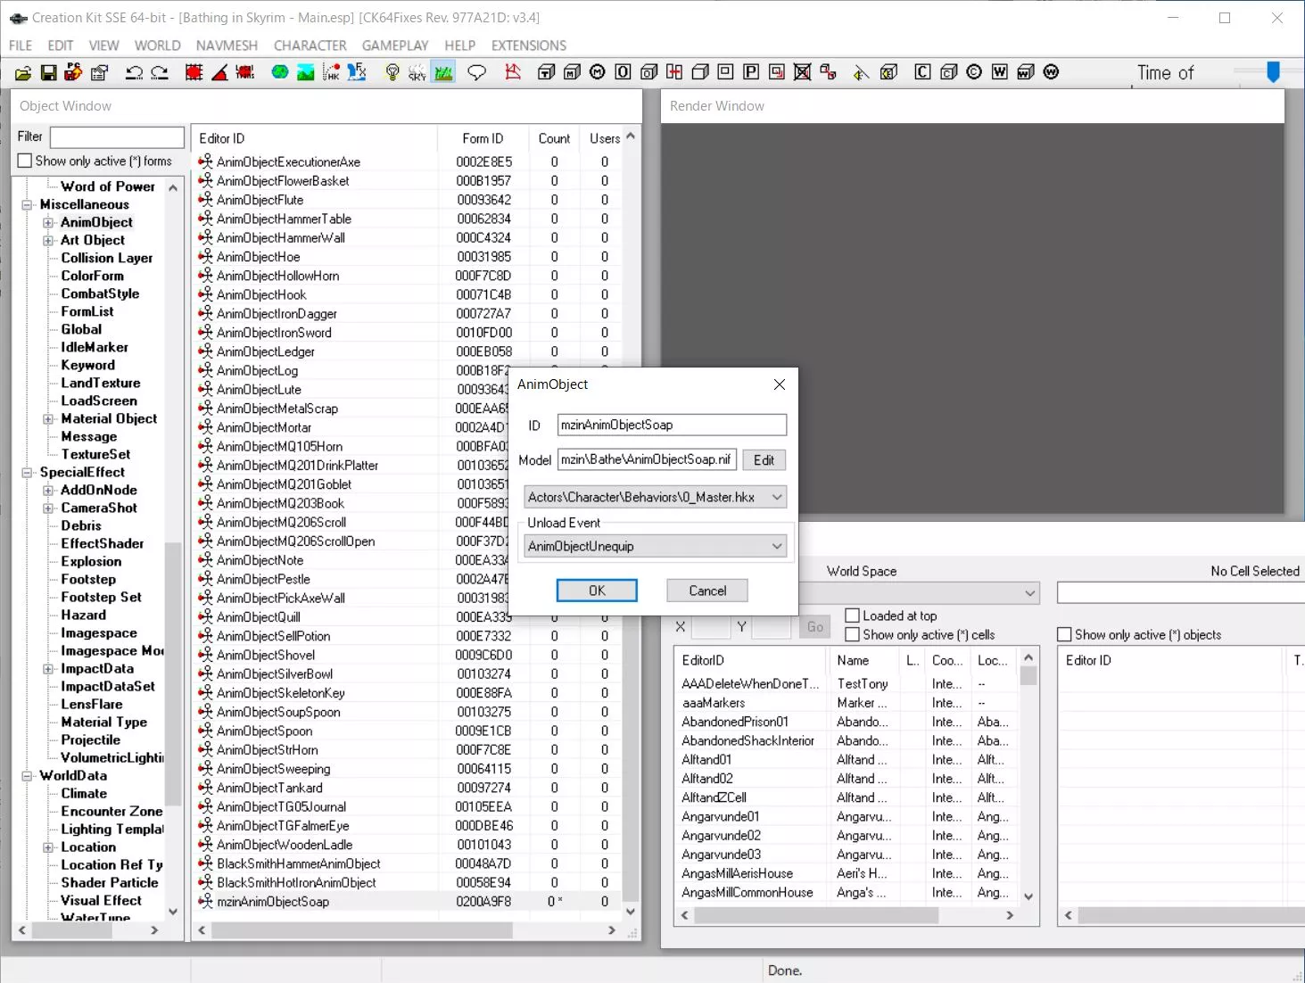Image resolution: width=1305 pixels, height=983 pixels.
Task: Toggle the Local Trans toolbar icon
Action: tap(245, 72)
